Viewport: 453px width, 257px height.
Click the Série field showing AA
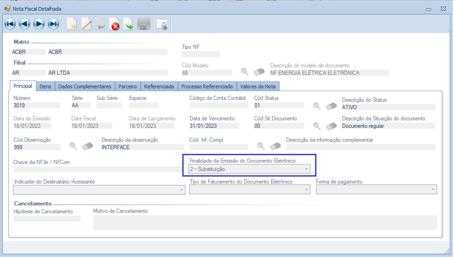tap(81, 105)
